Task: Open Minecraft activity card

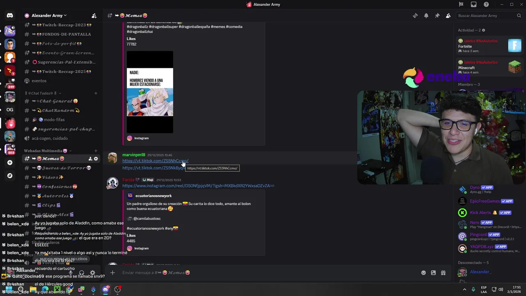Action: 490,67
